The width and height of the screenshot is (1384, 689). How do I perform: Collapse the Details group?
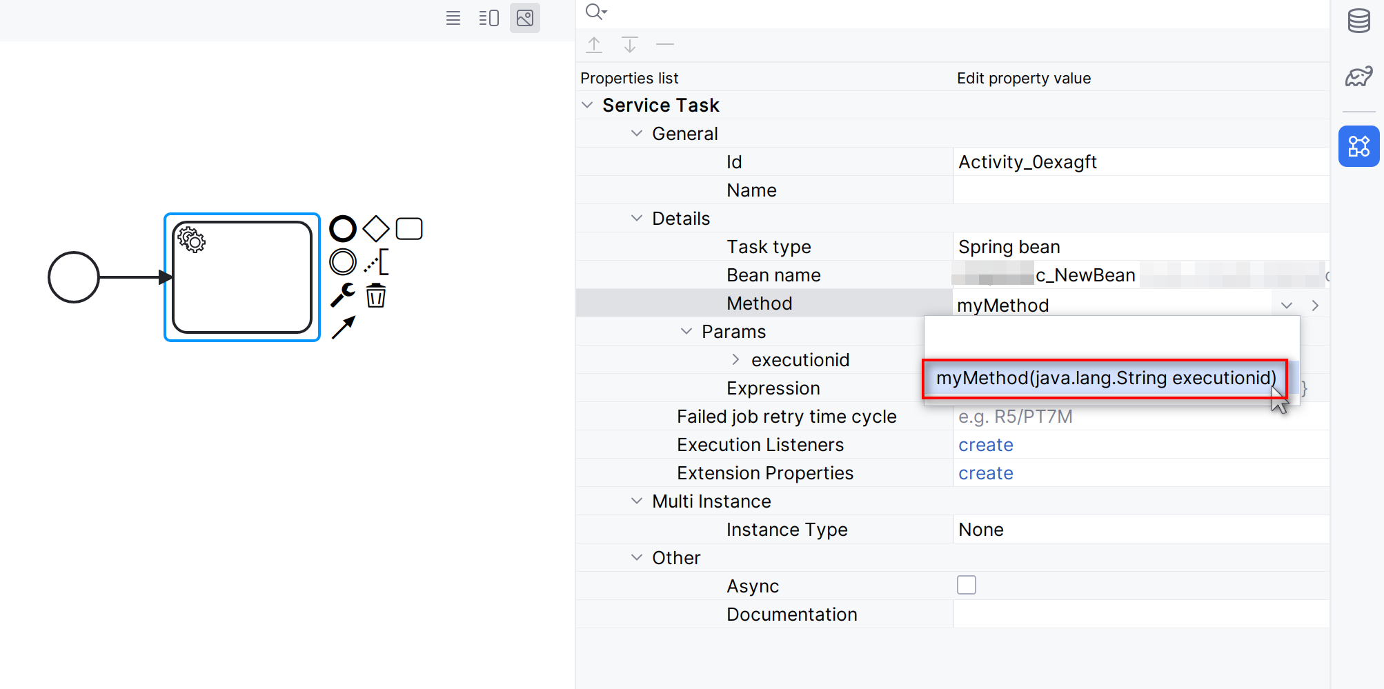coord(637,218)
